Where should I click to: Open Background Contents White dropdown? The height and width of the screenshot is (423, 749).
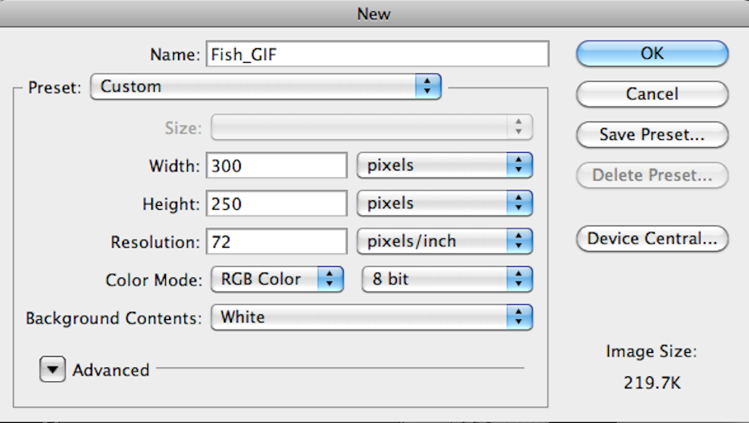(371, 317)
